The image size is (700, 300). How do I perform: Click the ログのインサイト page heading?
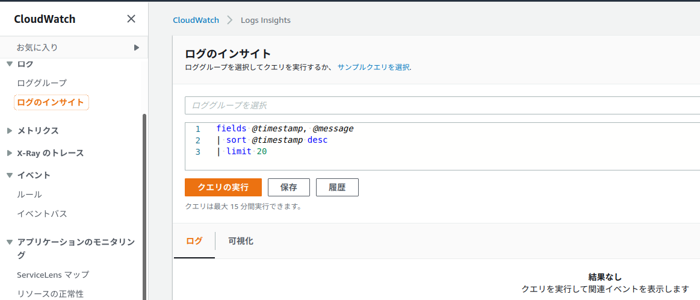click(x=228, y=54)
